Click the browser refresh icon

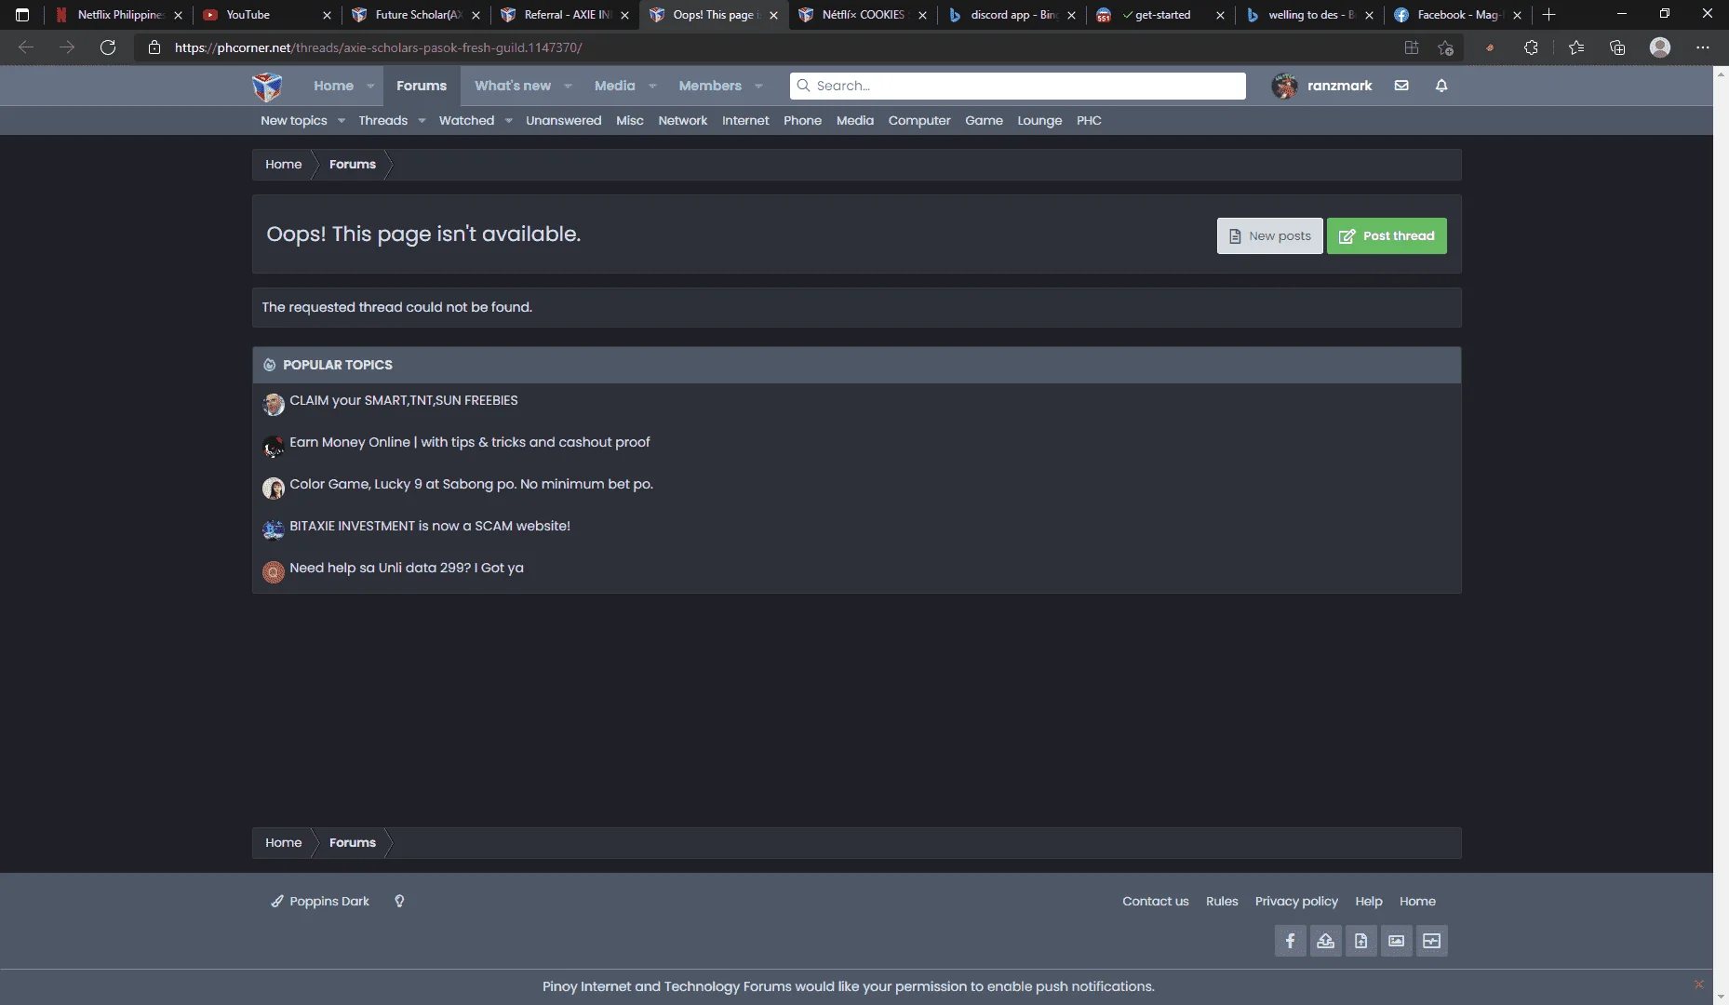(x=108, y=47)
